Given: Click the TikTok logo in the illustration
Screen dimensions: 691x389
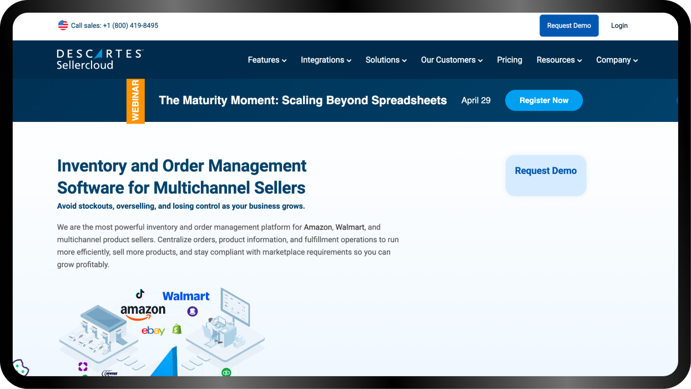Looking at the screenshot, I should (140, 294).
